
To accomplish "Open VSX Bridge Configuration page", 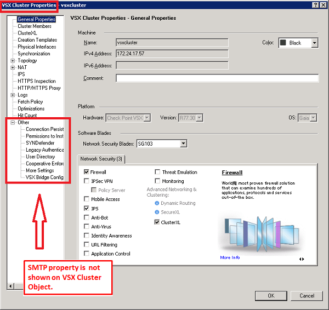I will [44, 177].
